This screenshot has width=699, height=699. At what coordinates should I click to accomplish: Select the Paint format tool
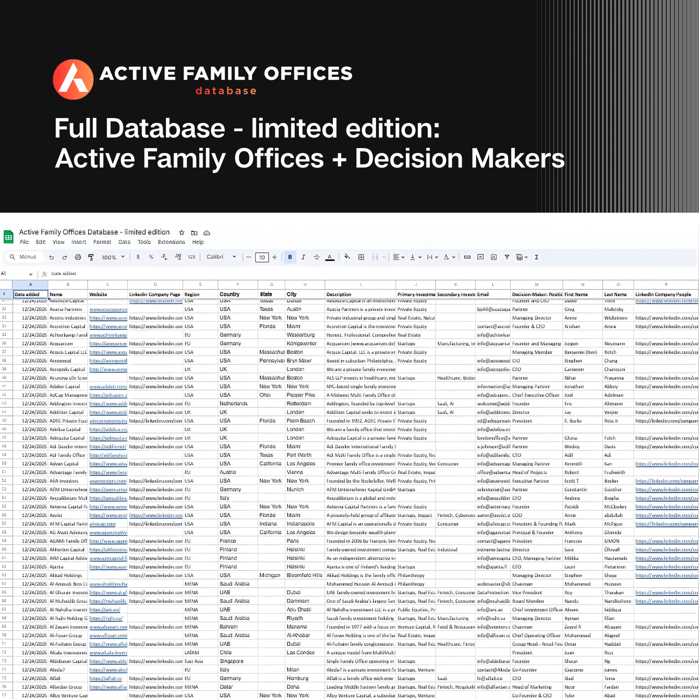91,257
